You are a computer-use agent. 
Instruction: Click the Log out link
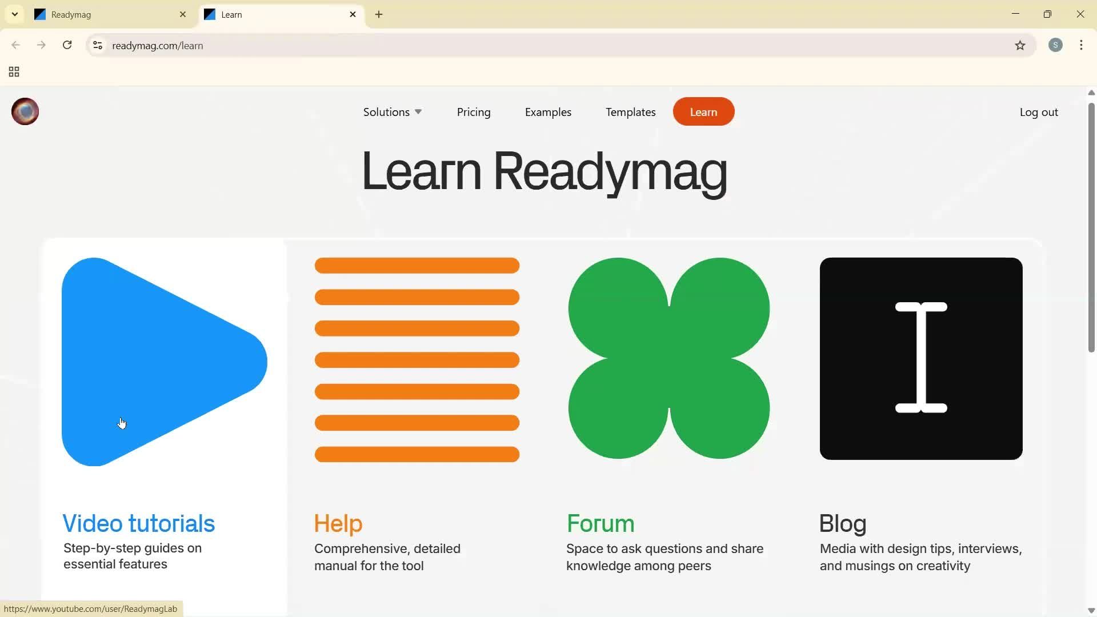1038,112
